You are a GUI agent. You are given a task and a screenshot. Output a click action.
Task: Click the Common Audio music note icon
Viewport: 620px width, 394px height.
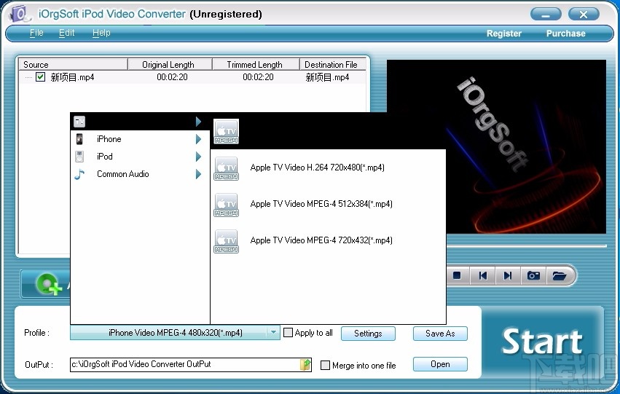[x=79, y=174]
